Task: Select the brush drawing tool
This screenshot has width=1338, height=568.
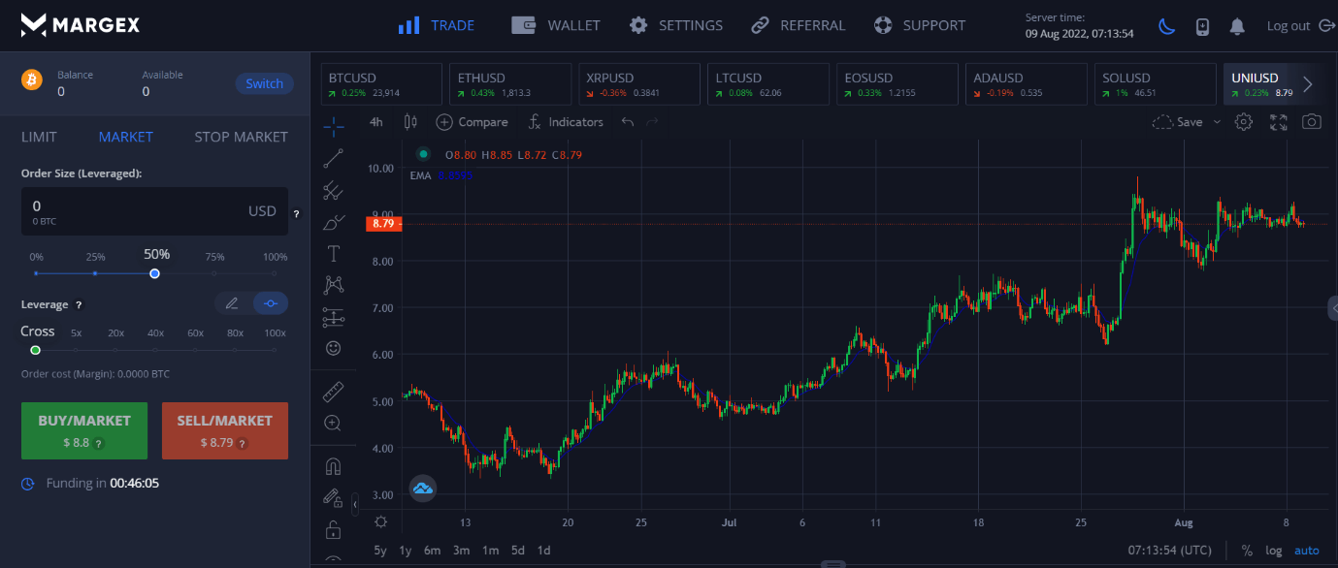Action: click(334, 222)
